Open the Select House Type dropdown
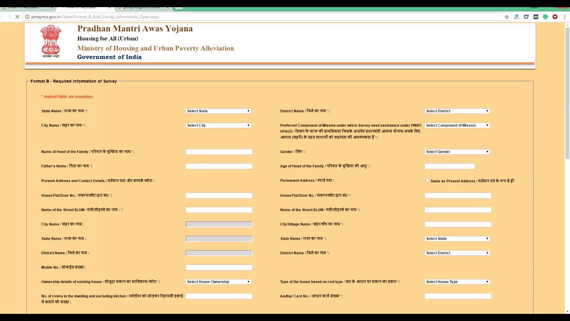570x321 pixels. 457,282
